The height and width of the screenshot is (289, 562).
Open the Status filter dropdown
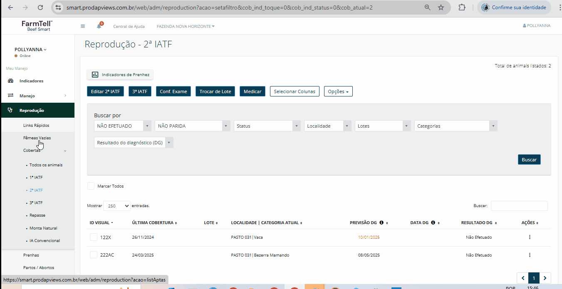[267, 126]
